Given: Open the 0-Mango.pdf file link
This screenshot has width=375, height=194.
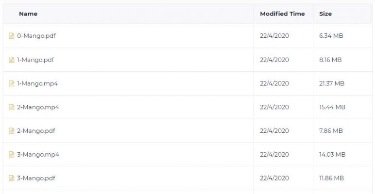Looking at the screenshot, I should pyautogui.click(x=36, y=36).
